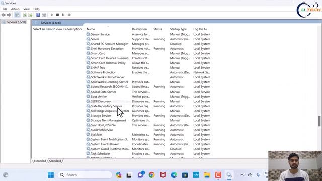Select the Task Scheduler service
Screen dimensions: 322x181
click(x=148, y=154)
